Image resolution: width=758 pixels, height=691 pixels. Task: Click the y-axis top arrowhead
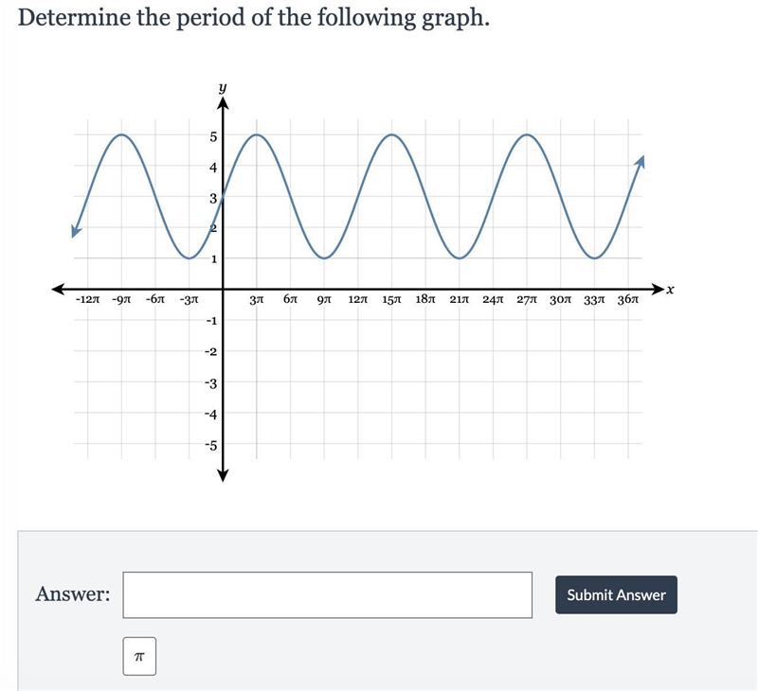223,103
